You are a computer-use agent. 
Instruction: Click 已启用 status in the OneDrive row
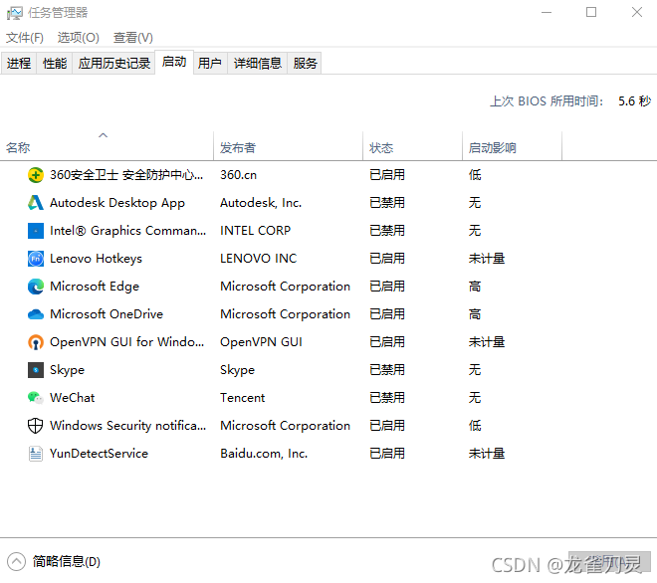tap(387, 314)
